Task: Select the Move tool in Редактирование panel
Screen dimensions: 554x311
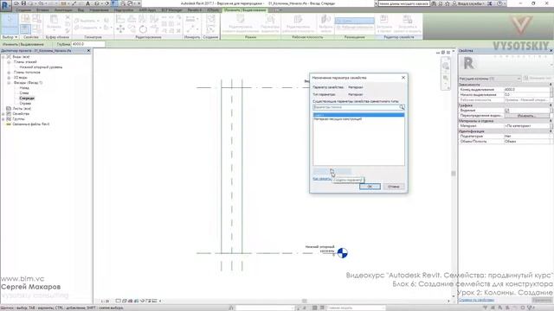Action: [x=120, y=29]
